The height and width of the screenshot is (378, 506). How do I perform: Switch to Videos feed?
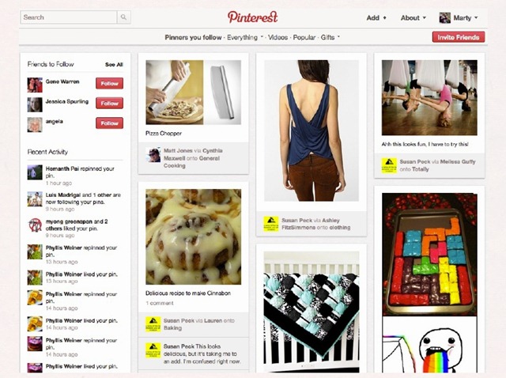pos(278,37)
